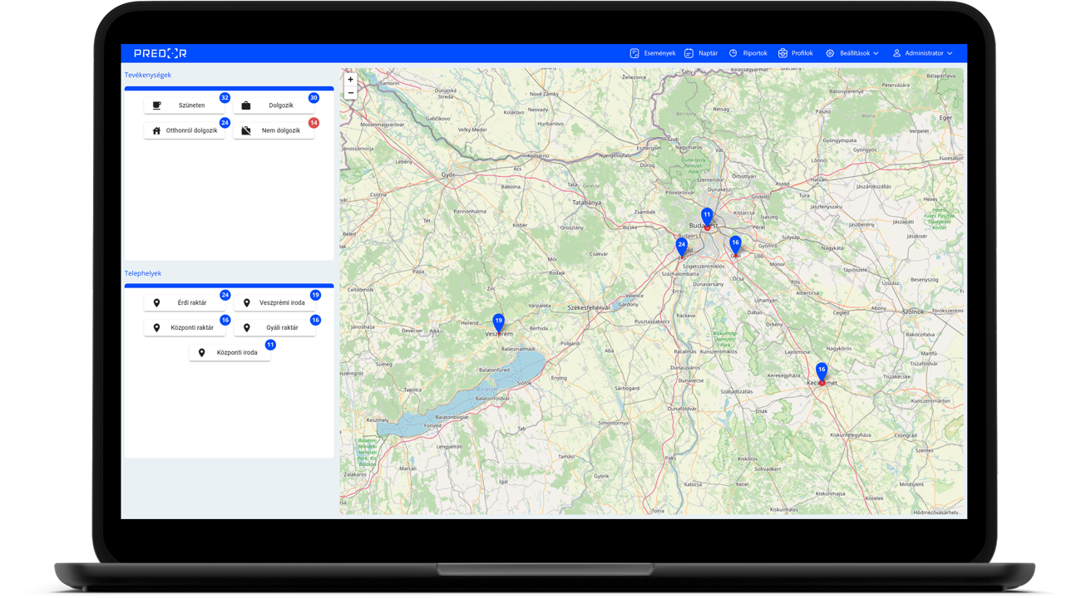
Task: Click the 11 badge on Központi iroda
Action: point(270,345)
